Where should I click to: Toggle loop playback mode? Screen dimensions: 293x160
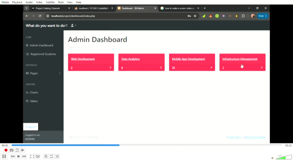(51, 156)
